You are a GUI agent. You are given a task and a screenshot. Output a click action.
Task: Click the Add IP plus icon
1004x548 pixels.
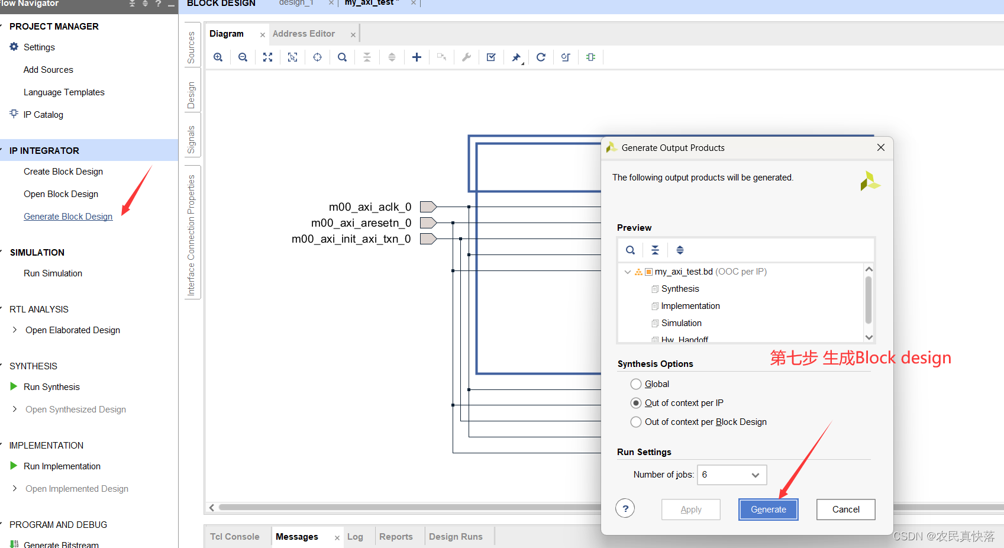pos(417,57)
